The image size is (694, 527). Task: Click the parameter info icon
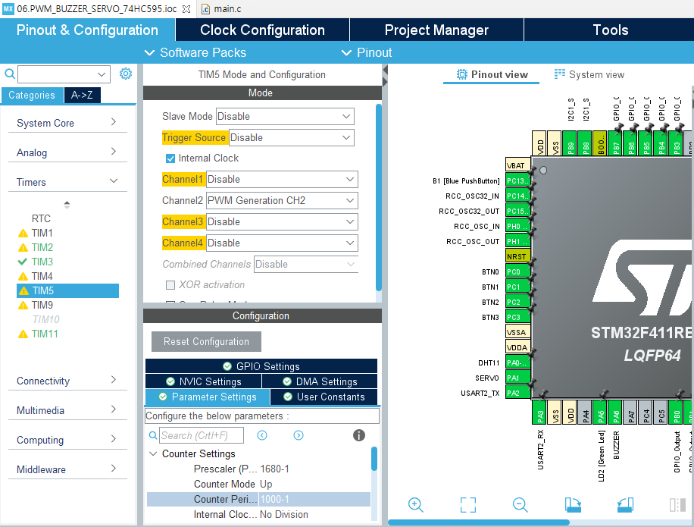click(x=359, y=435)
